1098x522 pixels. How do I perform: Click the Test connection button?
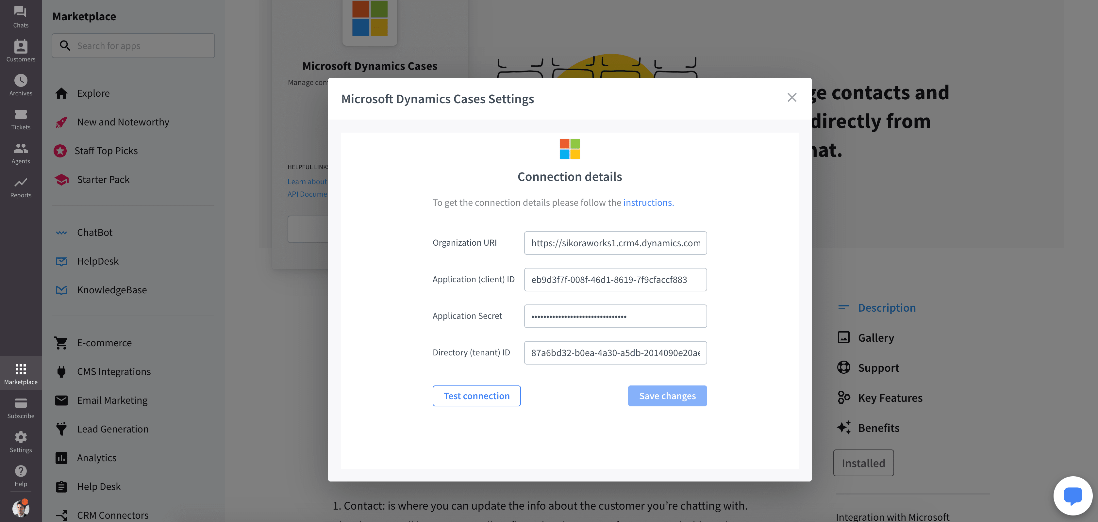(x=476, y=396)
